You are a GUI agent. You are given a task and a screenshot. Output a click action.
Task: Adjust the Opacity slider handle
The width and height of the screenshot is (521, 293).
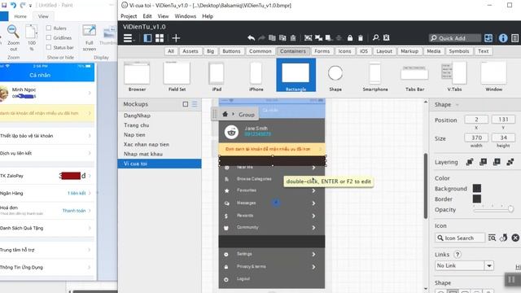click(x=510, y=209)
